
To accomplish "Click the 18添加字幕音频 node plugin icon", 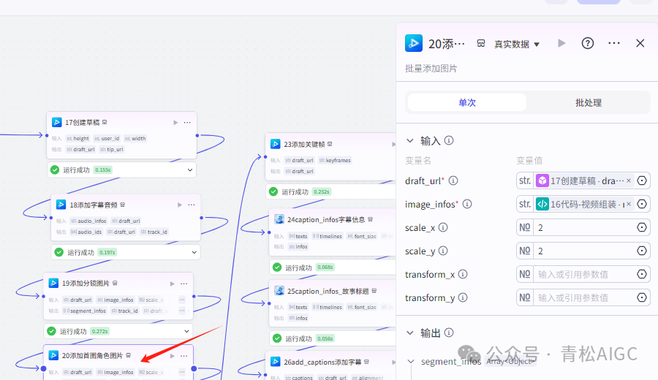I will 61,205.
